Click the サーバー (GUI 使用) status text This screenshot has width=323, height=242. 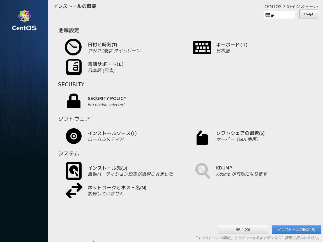click(x=237, y=139)
